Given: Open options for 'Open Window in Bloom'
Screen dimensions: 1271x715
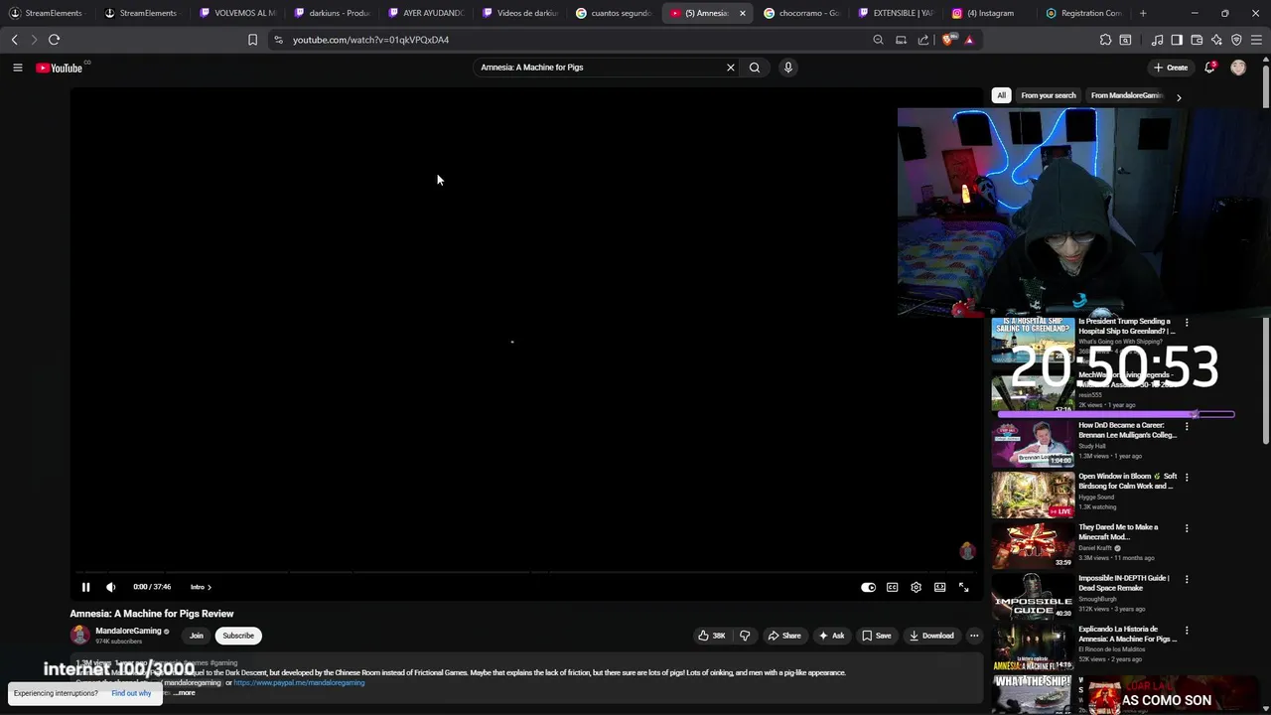Looking at the screenshot, I should (x=1187, y=477).
